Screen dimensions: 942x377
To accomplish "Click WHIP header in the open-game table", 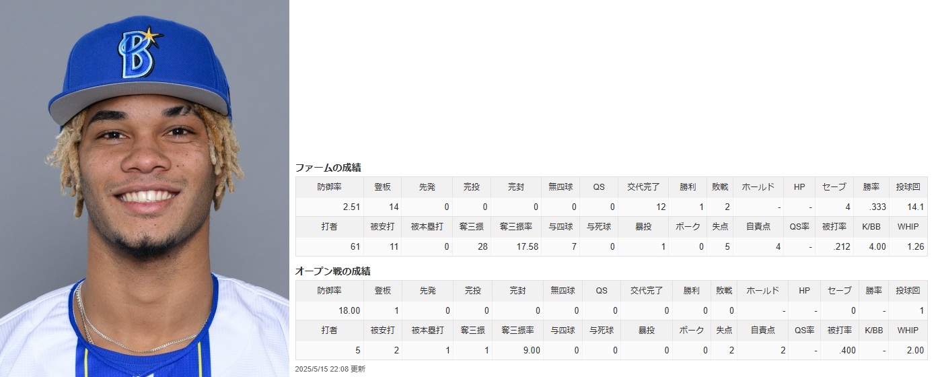I will click(x=908, y=331).
